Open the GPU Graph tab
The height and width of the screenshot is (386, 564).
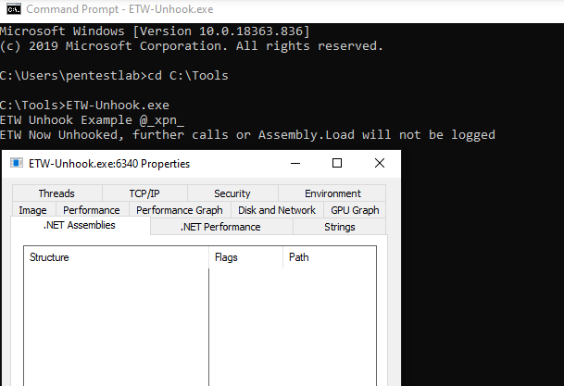tap(355, 210)
